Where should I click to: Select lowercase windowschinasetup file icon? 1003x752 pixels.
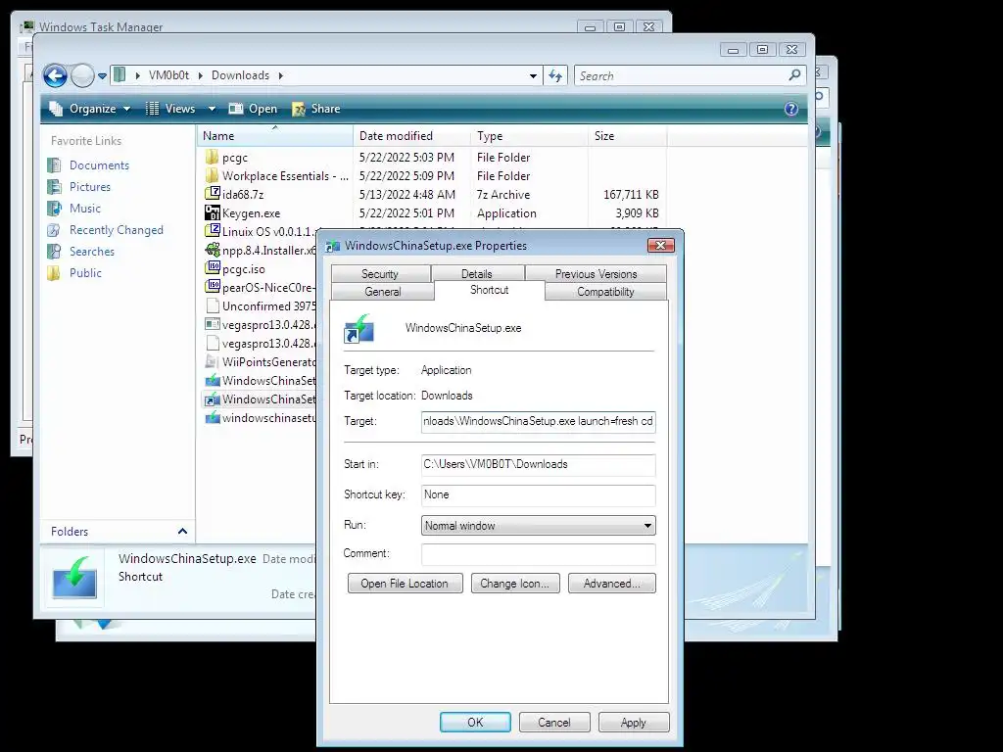pyautogui.click(x=213, y=417)
